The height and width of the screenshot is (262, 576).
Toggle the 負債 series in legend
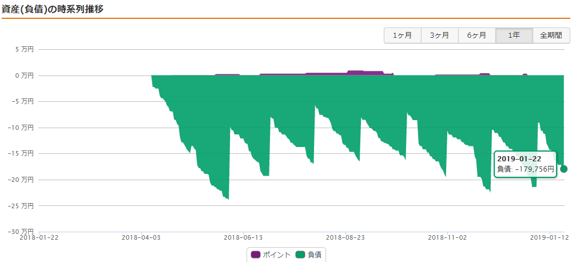(308, 255)
